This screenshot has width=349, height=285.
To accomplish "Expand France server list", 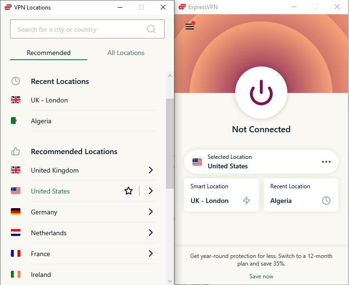I will tap(151, 253).
